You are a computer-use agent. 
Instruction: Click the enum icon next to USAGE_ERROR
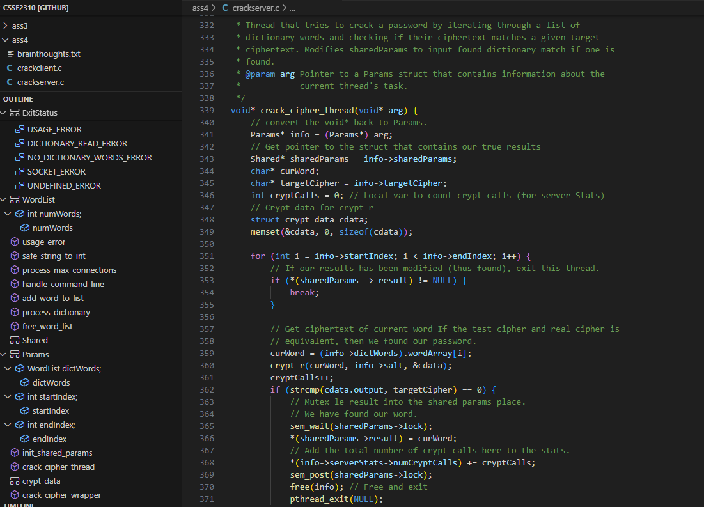click(x=20, y=130)
